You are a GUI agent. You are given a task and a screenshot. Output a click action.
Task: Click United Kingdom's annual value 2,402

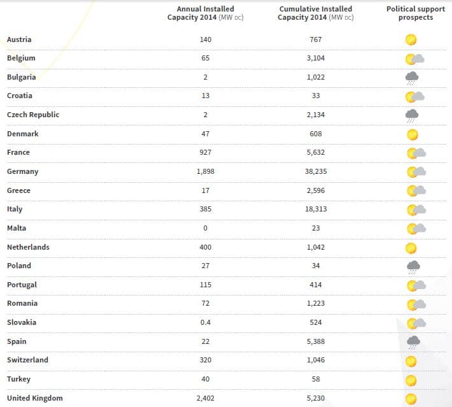click(205, 398)
